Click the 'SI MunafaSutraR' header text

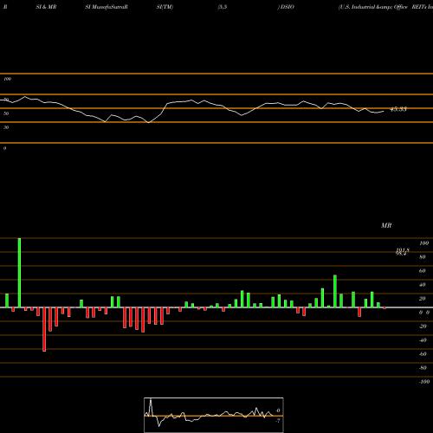click(107, 7)
